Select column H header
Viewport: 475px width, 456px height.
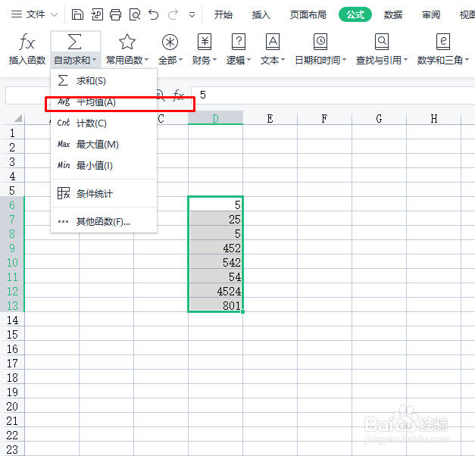click(433, 118)
